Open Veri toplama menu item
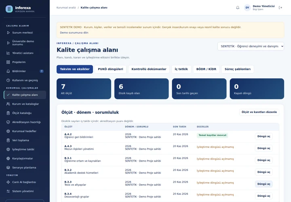The width and height of the screenshot is (291, 202). [25, 141]
